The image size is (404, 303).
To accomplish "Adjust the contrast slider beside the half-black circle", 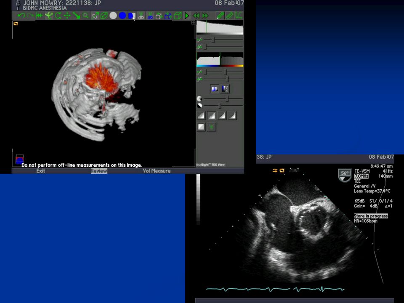I will (220, 106).
